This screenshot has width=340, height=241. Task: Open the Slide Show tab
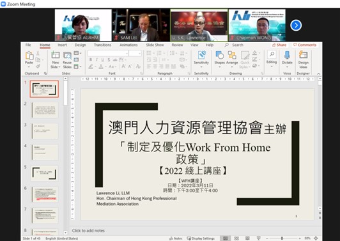(x=155, y=45)
